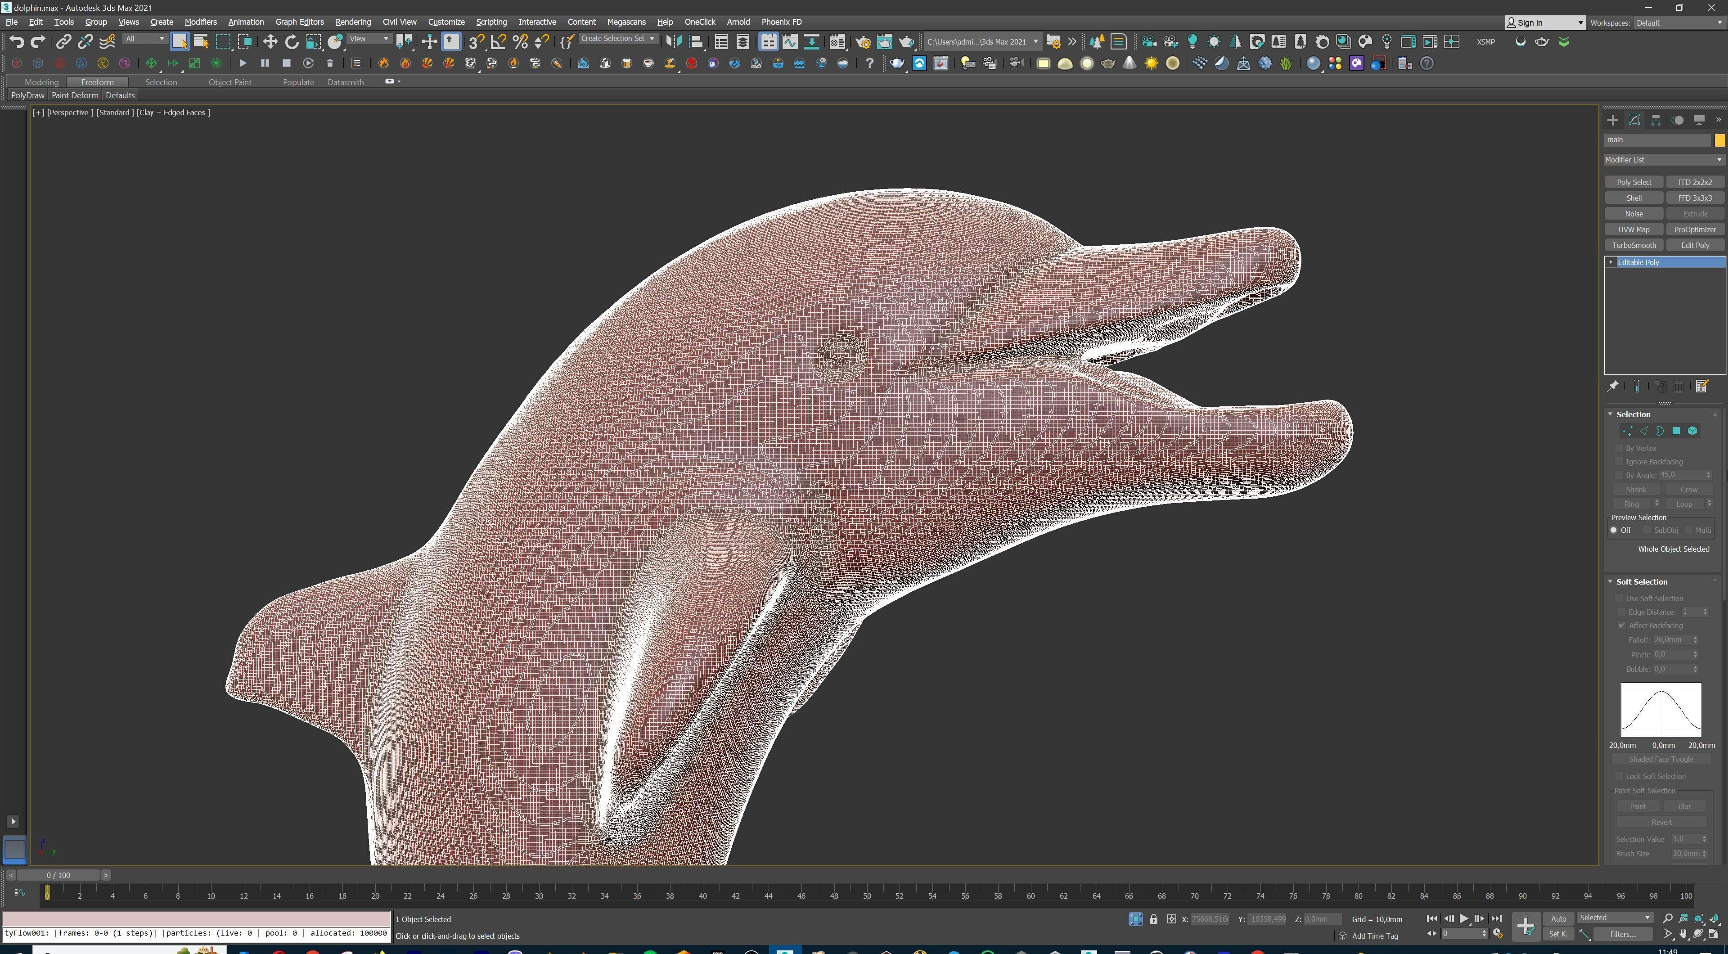This screenshot has width=1728, height=954.
Task: Expand the Editable Poly stack entry
Action: (x=1611, y=261)
